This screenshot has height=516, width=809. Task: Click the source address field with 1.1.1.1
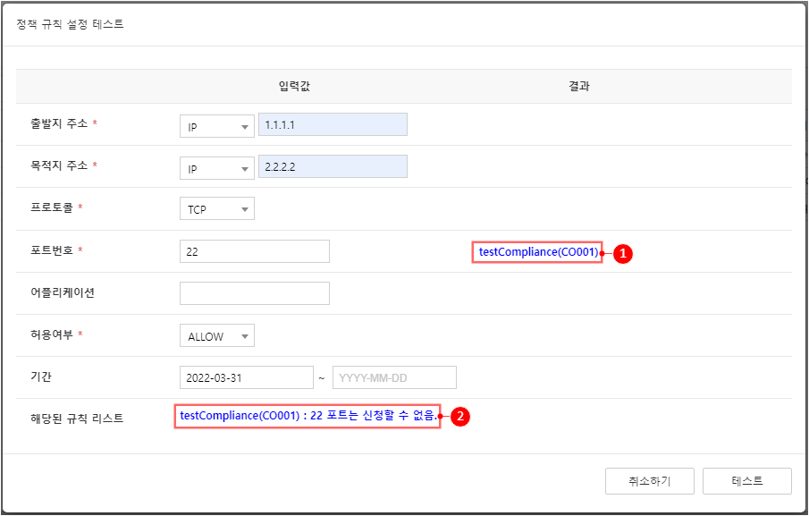point(333,124)
